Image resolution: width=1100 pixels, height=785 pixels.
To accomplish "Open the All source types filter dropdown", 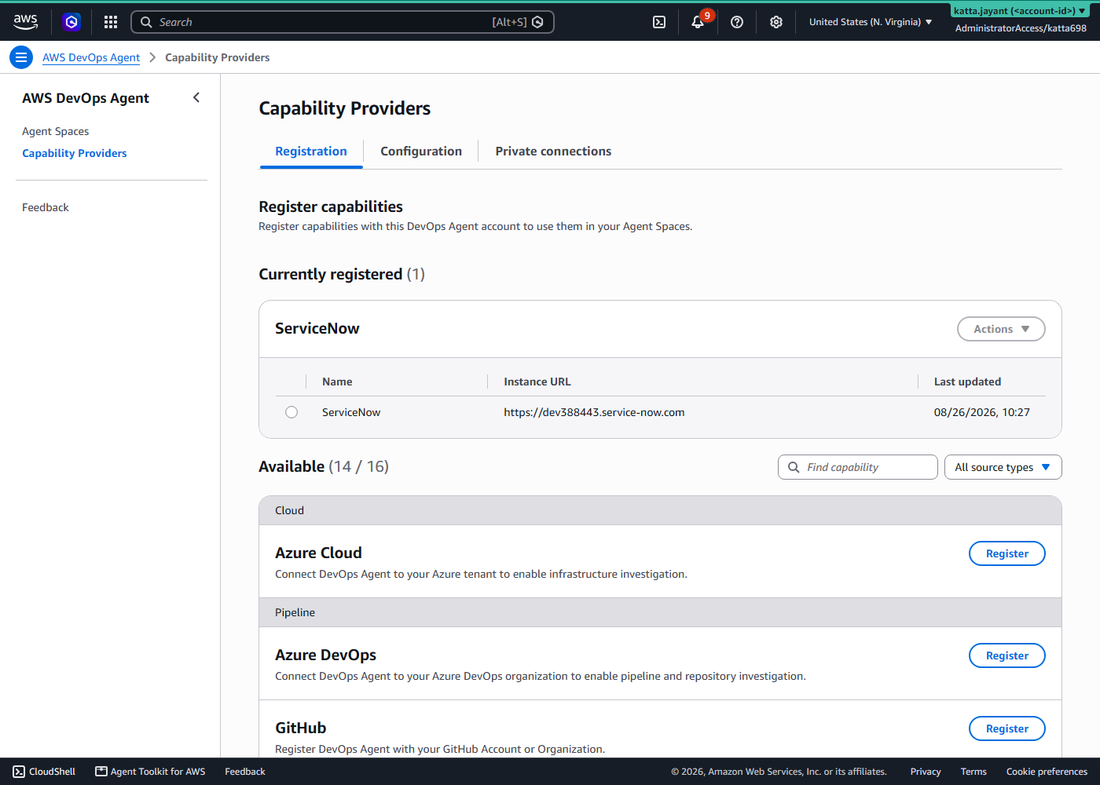I will [x=1003, y=467].
